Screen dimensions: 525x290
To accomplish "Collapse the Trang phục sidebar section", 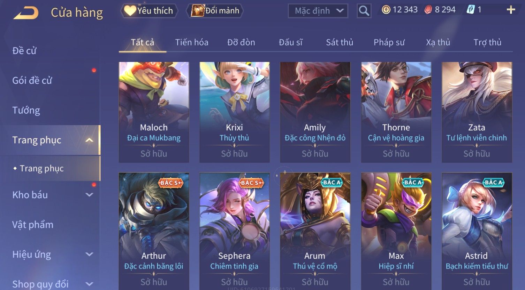I will click(x=90, y=140).
